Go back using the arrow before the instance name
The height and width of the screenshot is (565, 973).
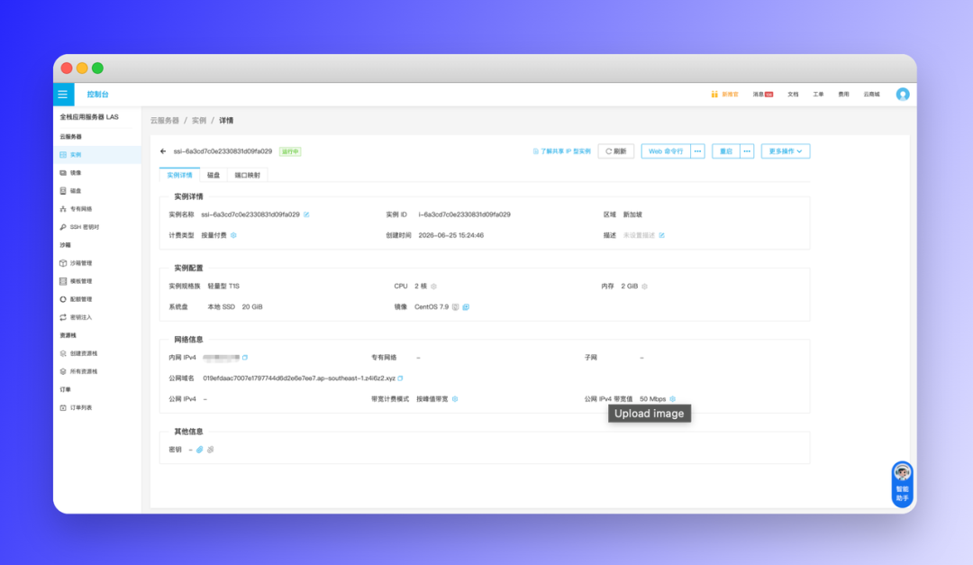coord(163,151)
